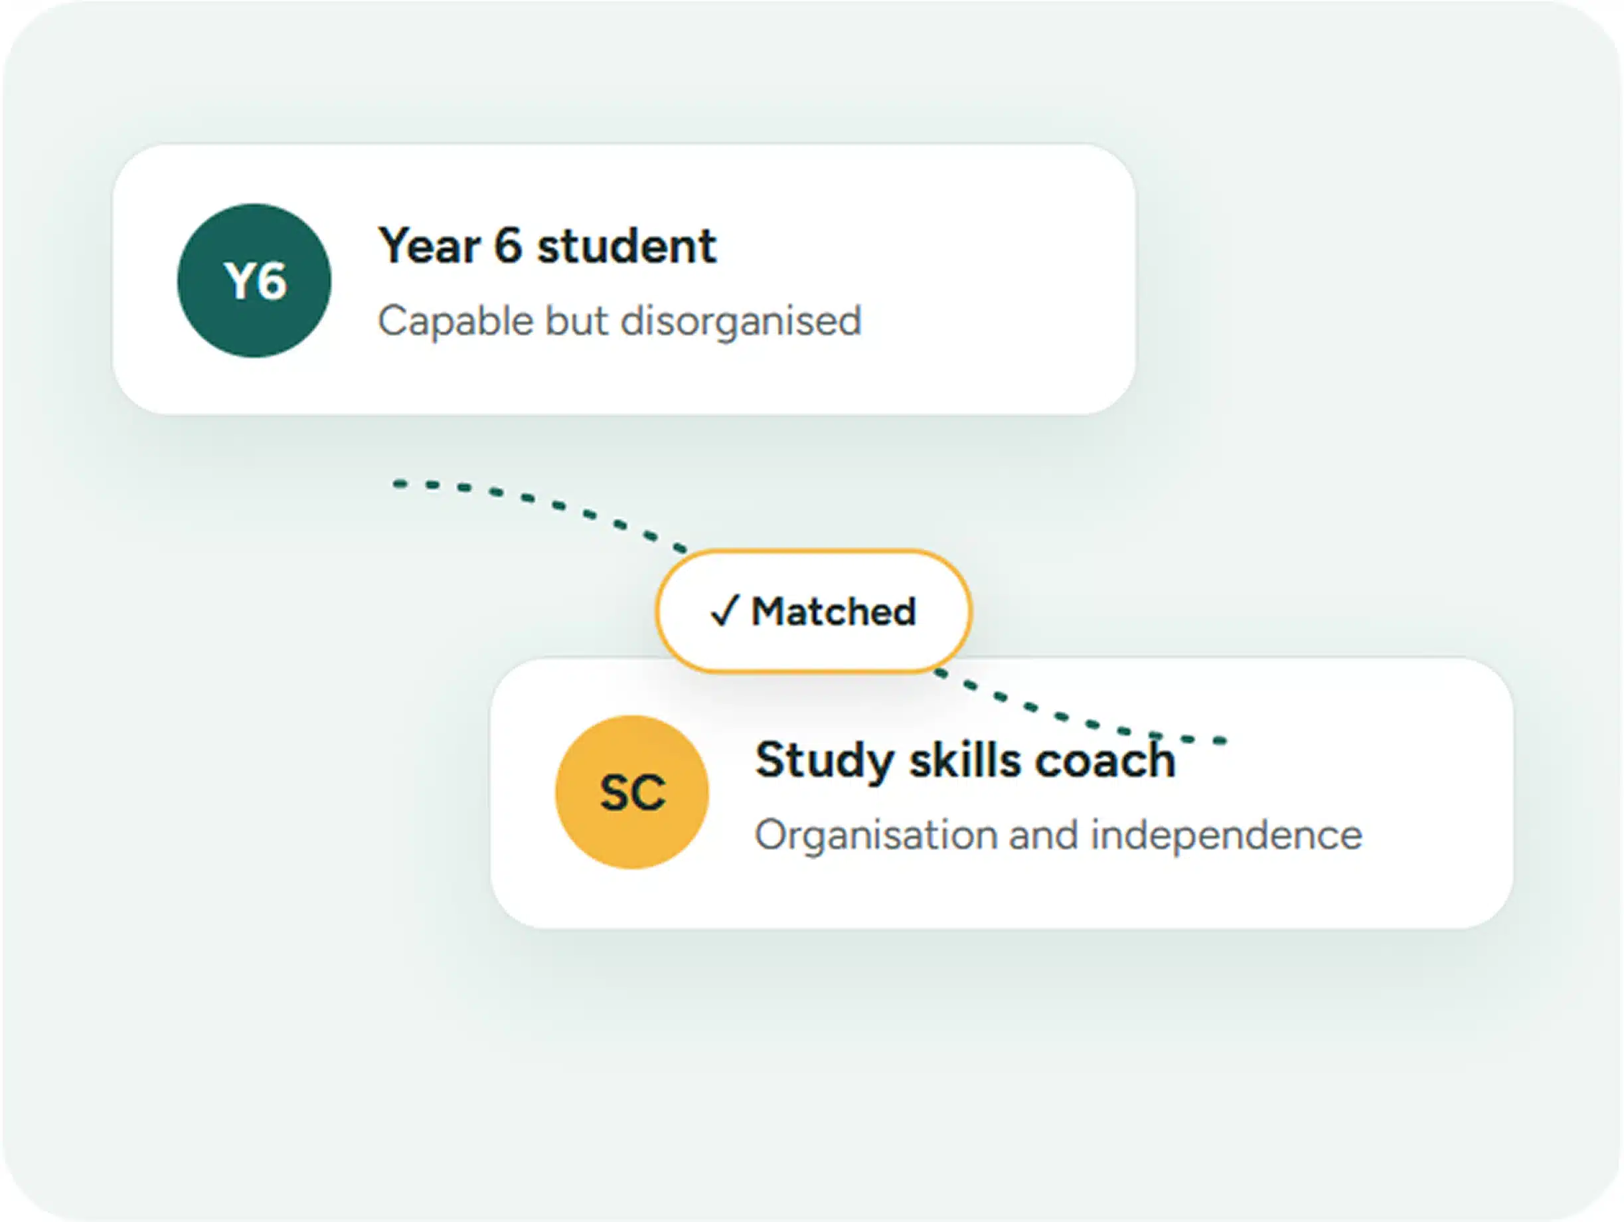Click the word student in top card
The width and height of the screenshot is (1624, 1222).
[x=627, y=245]
